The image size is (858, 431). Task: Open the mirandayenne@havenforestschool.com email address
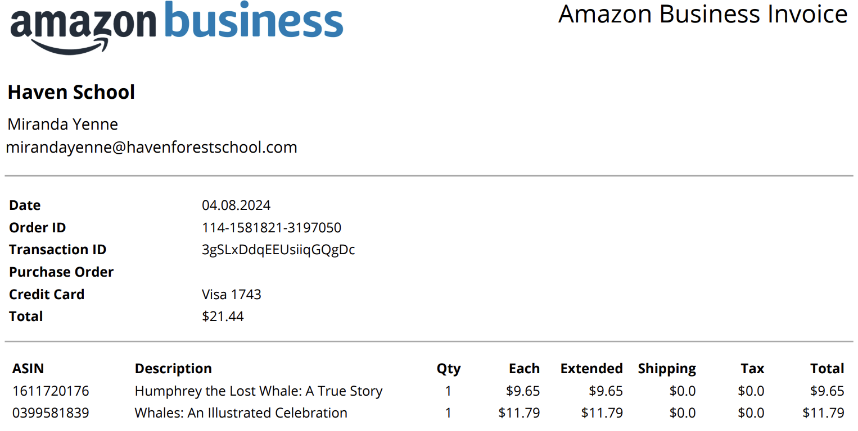tap(151, 147)
